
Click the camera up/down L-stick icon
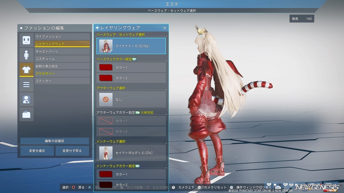(x=199, y=188)
